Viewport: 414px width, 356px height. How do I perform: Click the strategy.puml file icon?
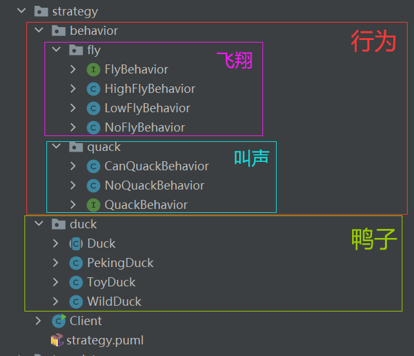tap(58, 341)
